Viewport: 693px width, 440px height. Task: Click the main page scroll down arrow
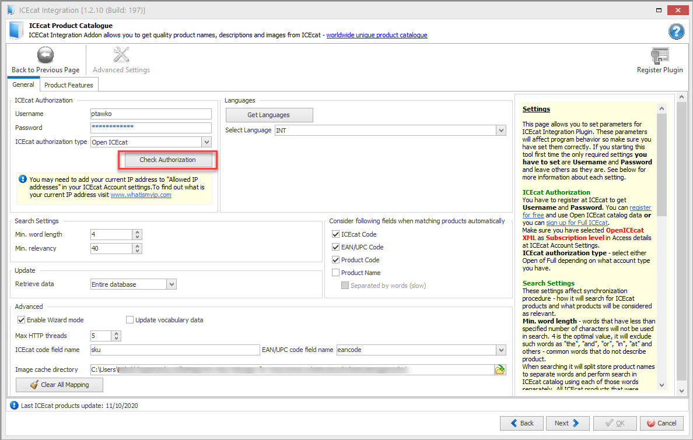[x=681, y=391]
